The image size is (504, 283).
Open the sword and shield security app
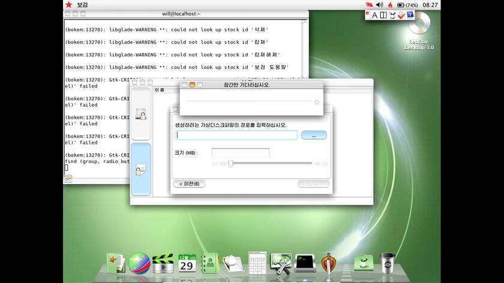tap(328, 263)
